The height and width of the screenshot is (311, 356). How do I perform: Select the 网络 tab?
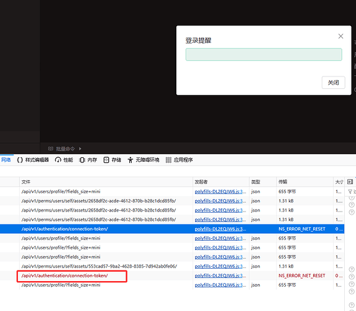tap(6, 160)
